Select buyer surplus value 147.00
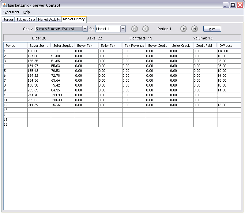Viewport: 245px width, 214px height. click(x=39, y=56)
